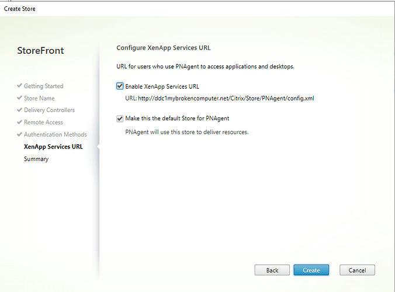
Task: Click the checkmark icon beside Store Name
Action: (x=19, y=98)
